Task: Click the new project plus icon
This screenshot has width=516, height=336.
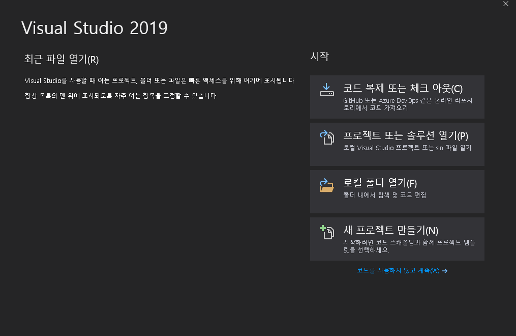Action: tap(327, 232)
